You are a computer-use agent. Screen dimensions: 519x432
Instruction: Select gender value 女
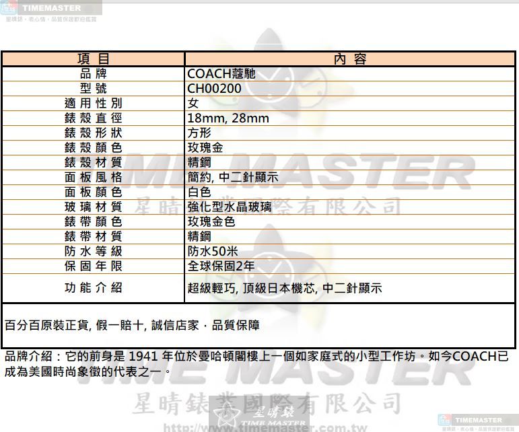193,103
